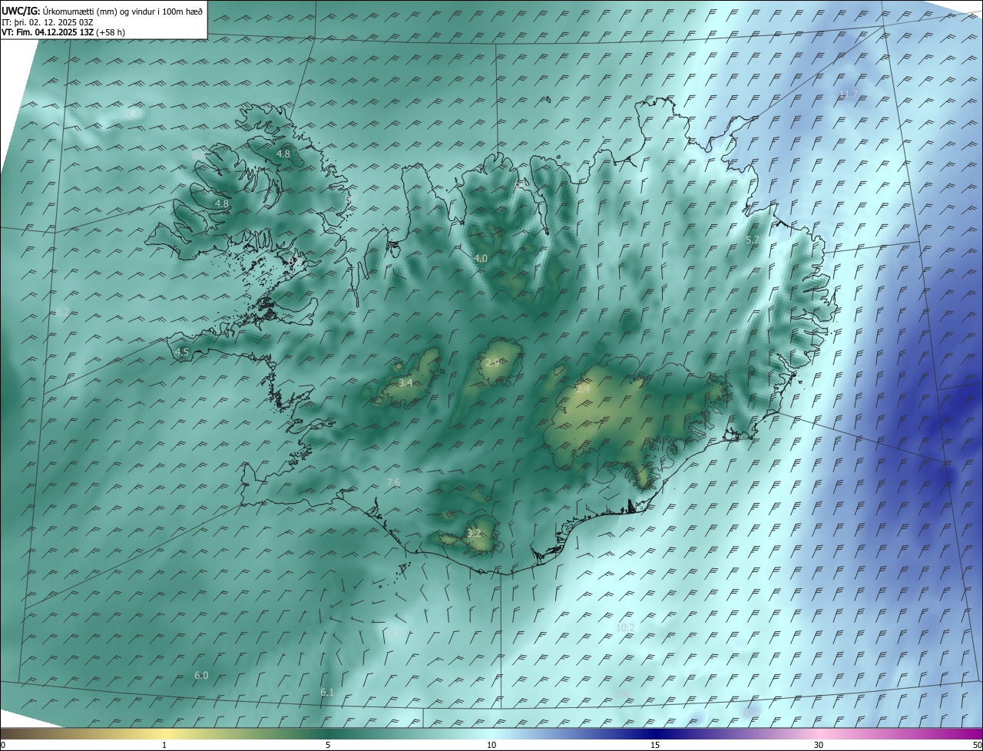Click the initial time line "IT: þri. 02. 12. 2025 03Z"

48,22
